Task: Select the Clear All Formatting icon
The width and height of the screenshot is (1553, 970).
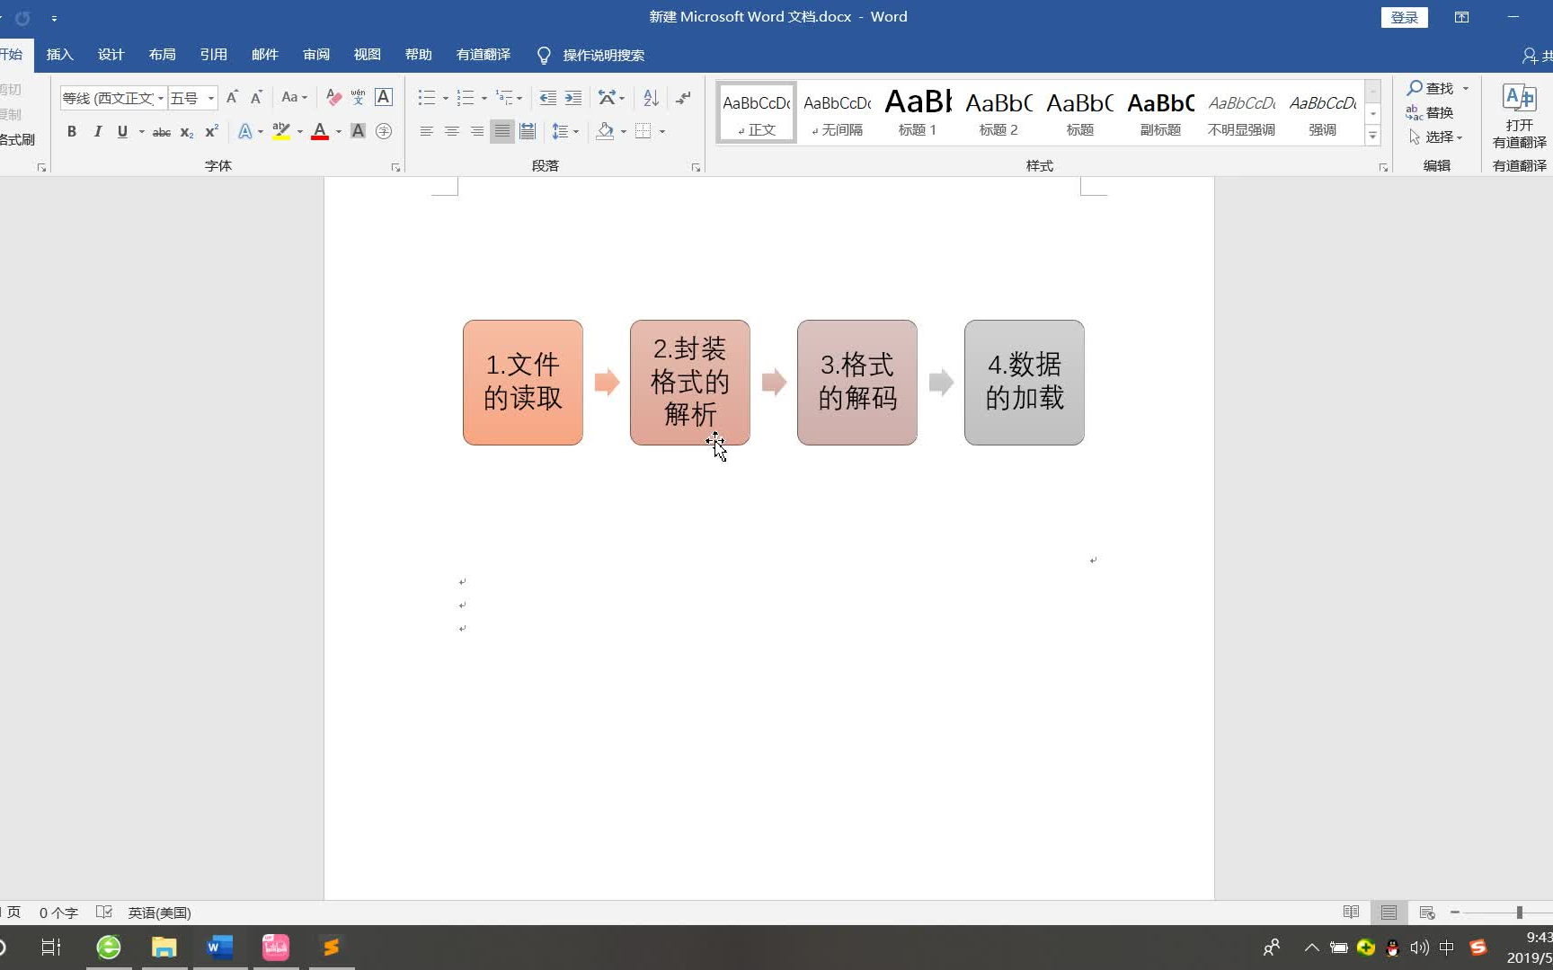Action: [333, 97]
